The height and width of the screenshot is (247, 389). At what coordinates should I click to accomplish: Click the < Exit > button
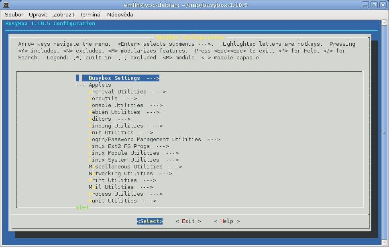click(188, 221)
